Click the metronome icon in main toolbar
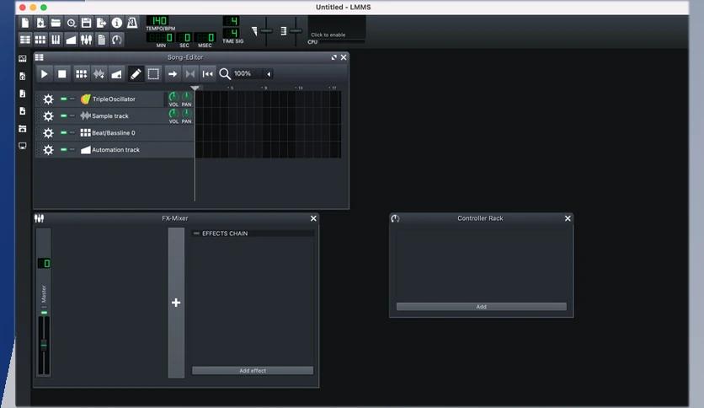 coord(132,23)
